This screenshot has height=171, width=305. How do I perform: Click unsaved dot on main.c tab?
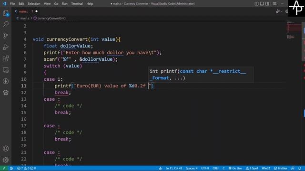[36, 11]
